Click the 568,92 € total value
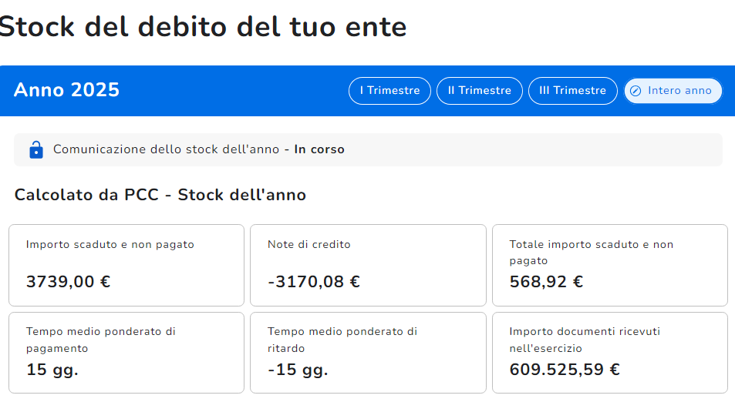This screenshot has width=735, height=402. [546, 282]
